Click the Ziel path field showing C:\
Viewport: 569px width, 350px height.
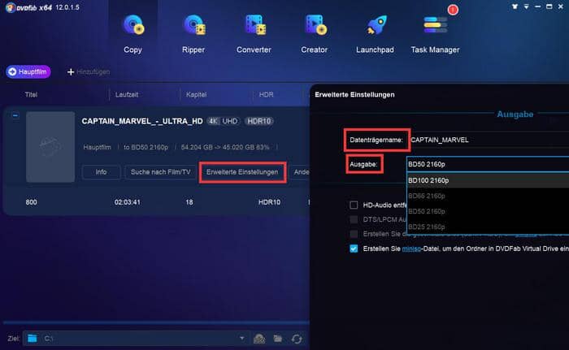137,339
